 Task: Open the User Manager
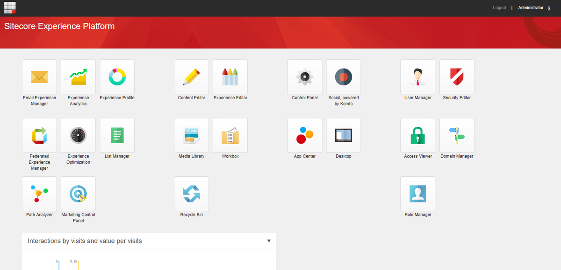tap(418, 76)
